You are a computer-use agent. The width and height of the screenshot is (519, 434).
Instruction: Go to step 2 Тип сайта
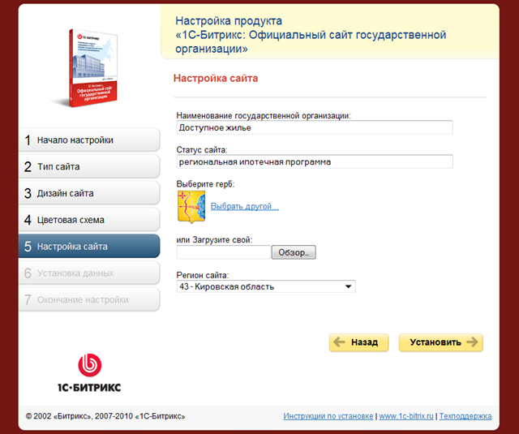(x=89, y=166)
